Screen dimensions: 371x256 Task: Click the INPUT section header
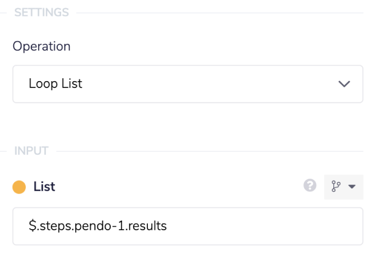coord(33,151)
